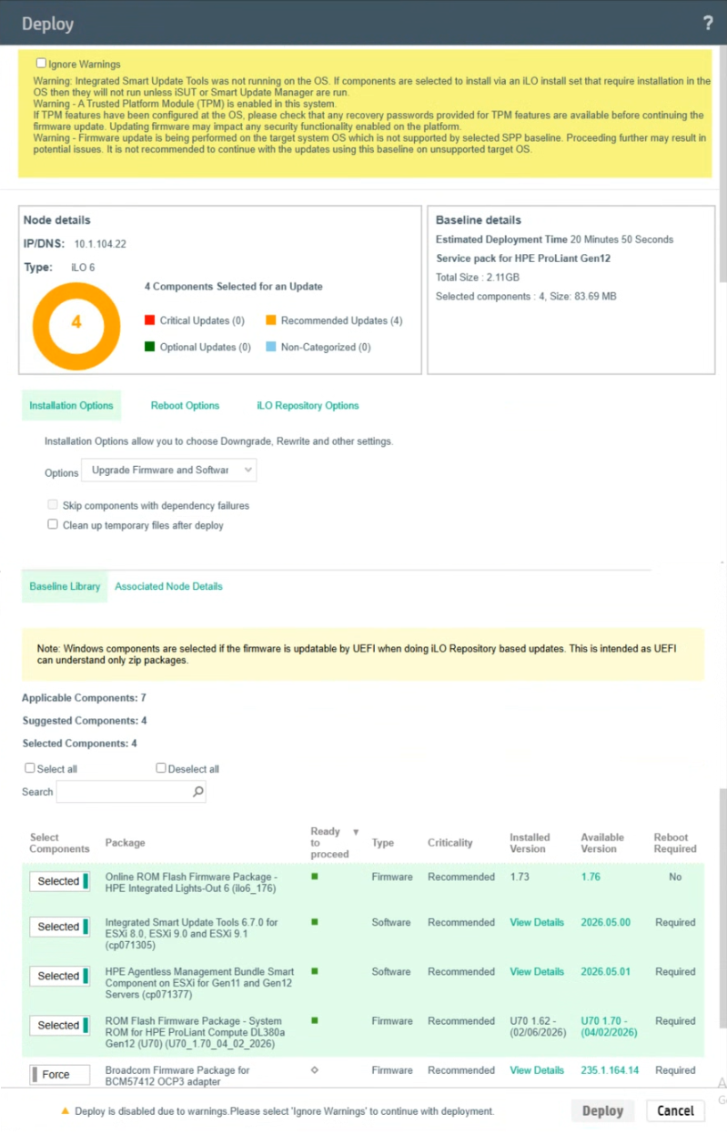Click installed version 1.73 cell
Viewport: 727px width, 1135px height.
[x=520, y=877]
